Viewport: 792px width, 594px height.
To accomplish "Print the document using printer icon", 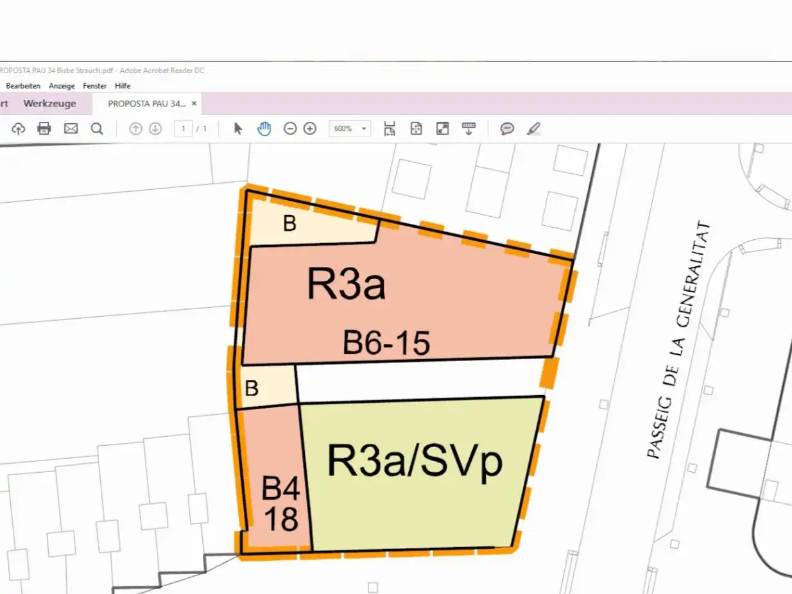I will (44, 129).
